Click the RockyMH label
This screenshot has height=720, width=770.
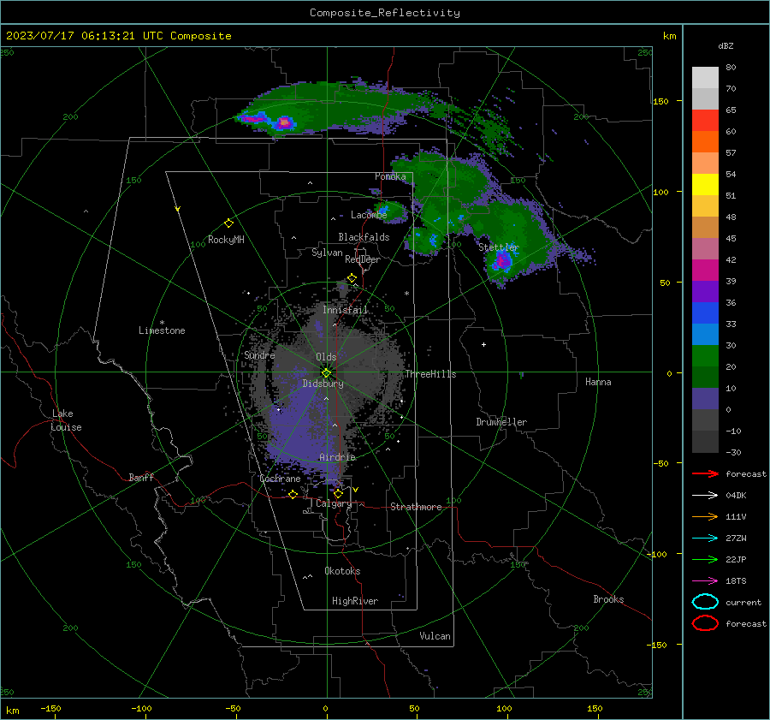(226, 240)
